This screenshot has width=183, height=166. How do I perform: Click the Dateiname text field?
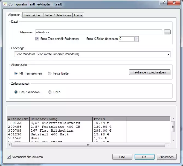tap(98, 32)
